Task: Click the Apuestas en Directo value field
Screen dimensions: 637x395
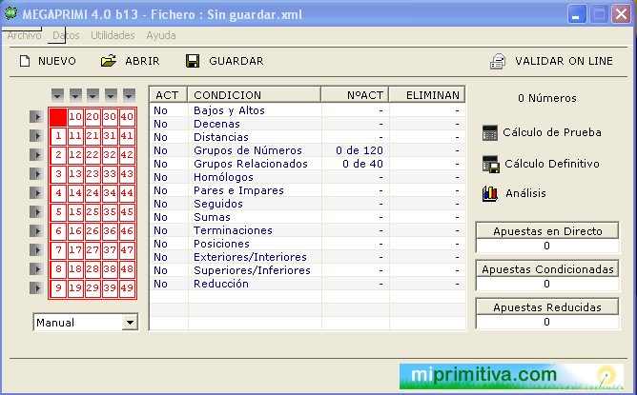Action: pyautogui.click(x=547, y=246)
